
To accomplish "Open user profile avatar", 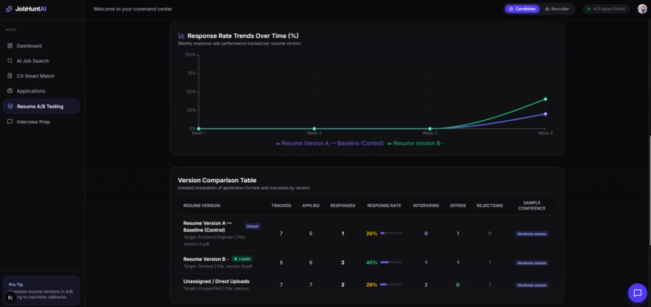I will pyautogui.click(x=642, y=9).
